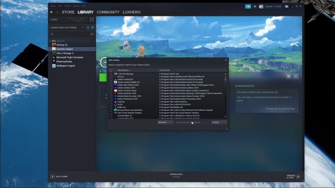Viewport: 335px width, 188px height.
Task: Click the ready-to-play filter icon
Action: [93, 28]
